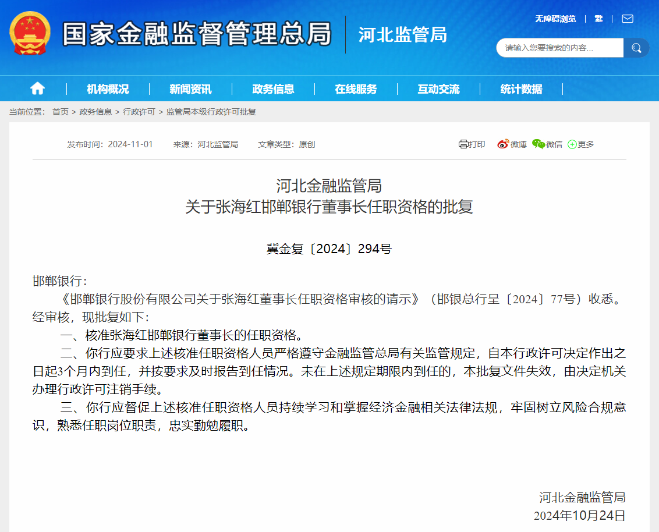
Task: Click the 河北监管局 header title
Action: [x=403, y=34]
